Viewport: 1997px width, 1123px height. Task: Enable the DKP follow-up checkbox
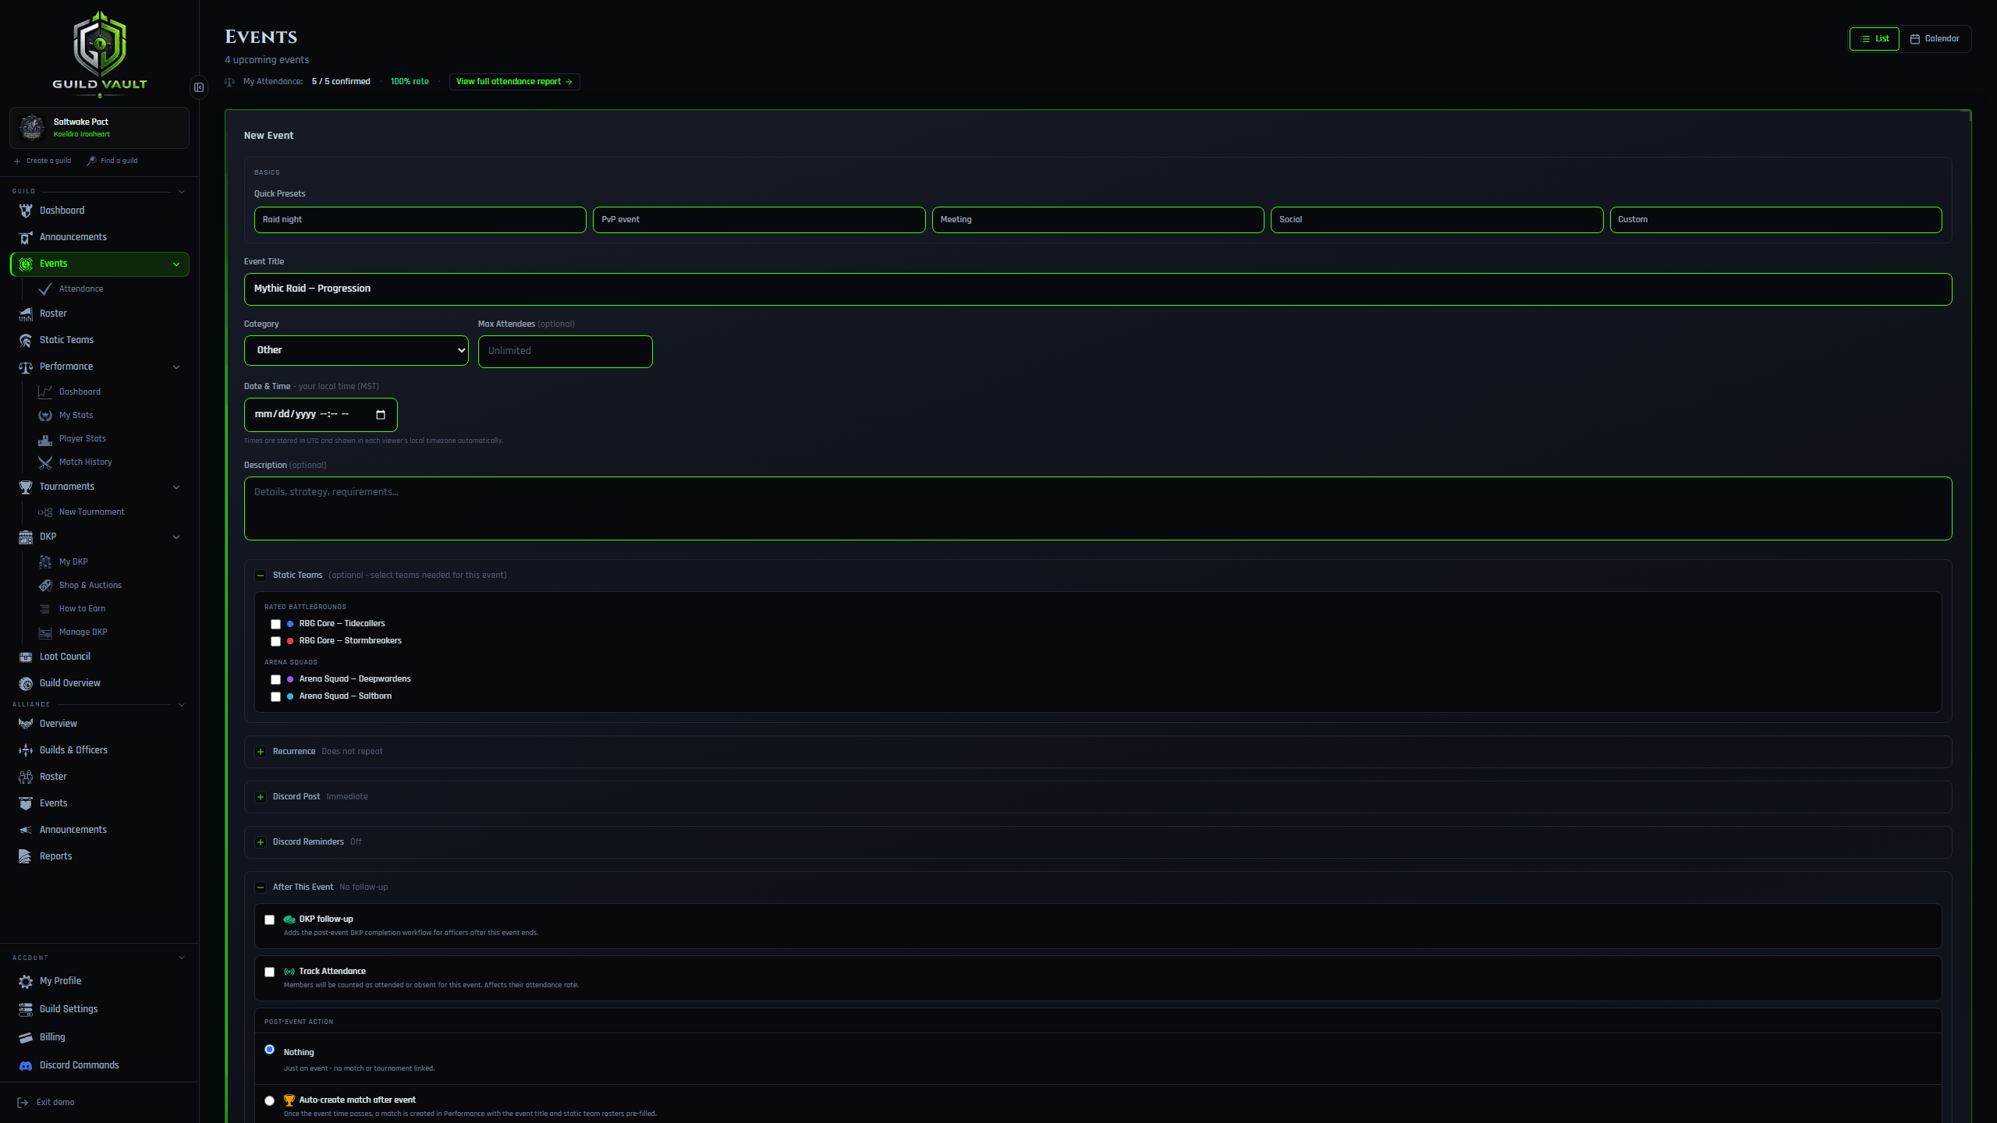coord(269,919)
